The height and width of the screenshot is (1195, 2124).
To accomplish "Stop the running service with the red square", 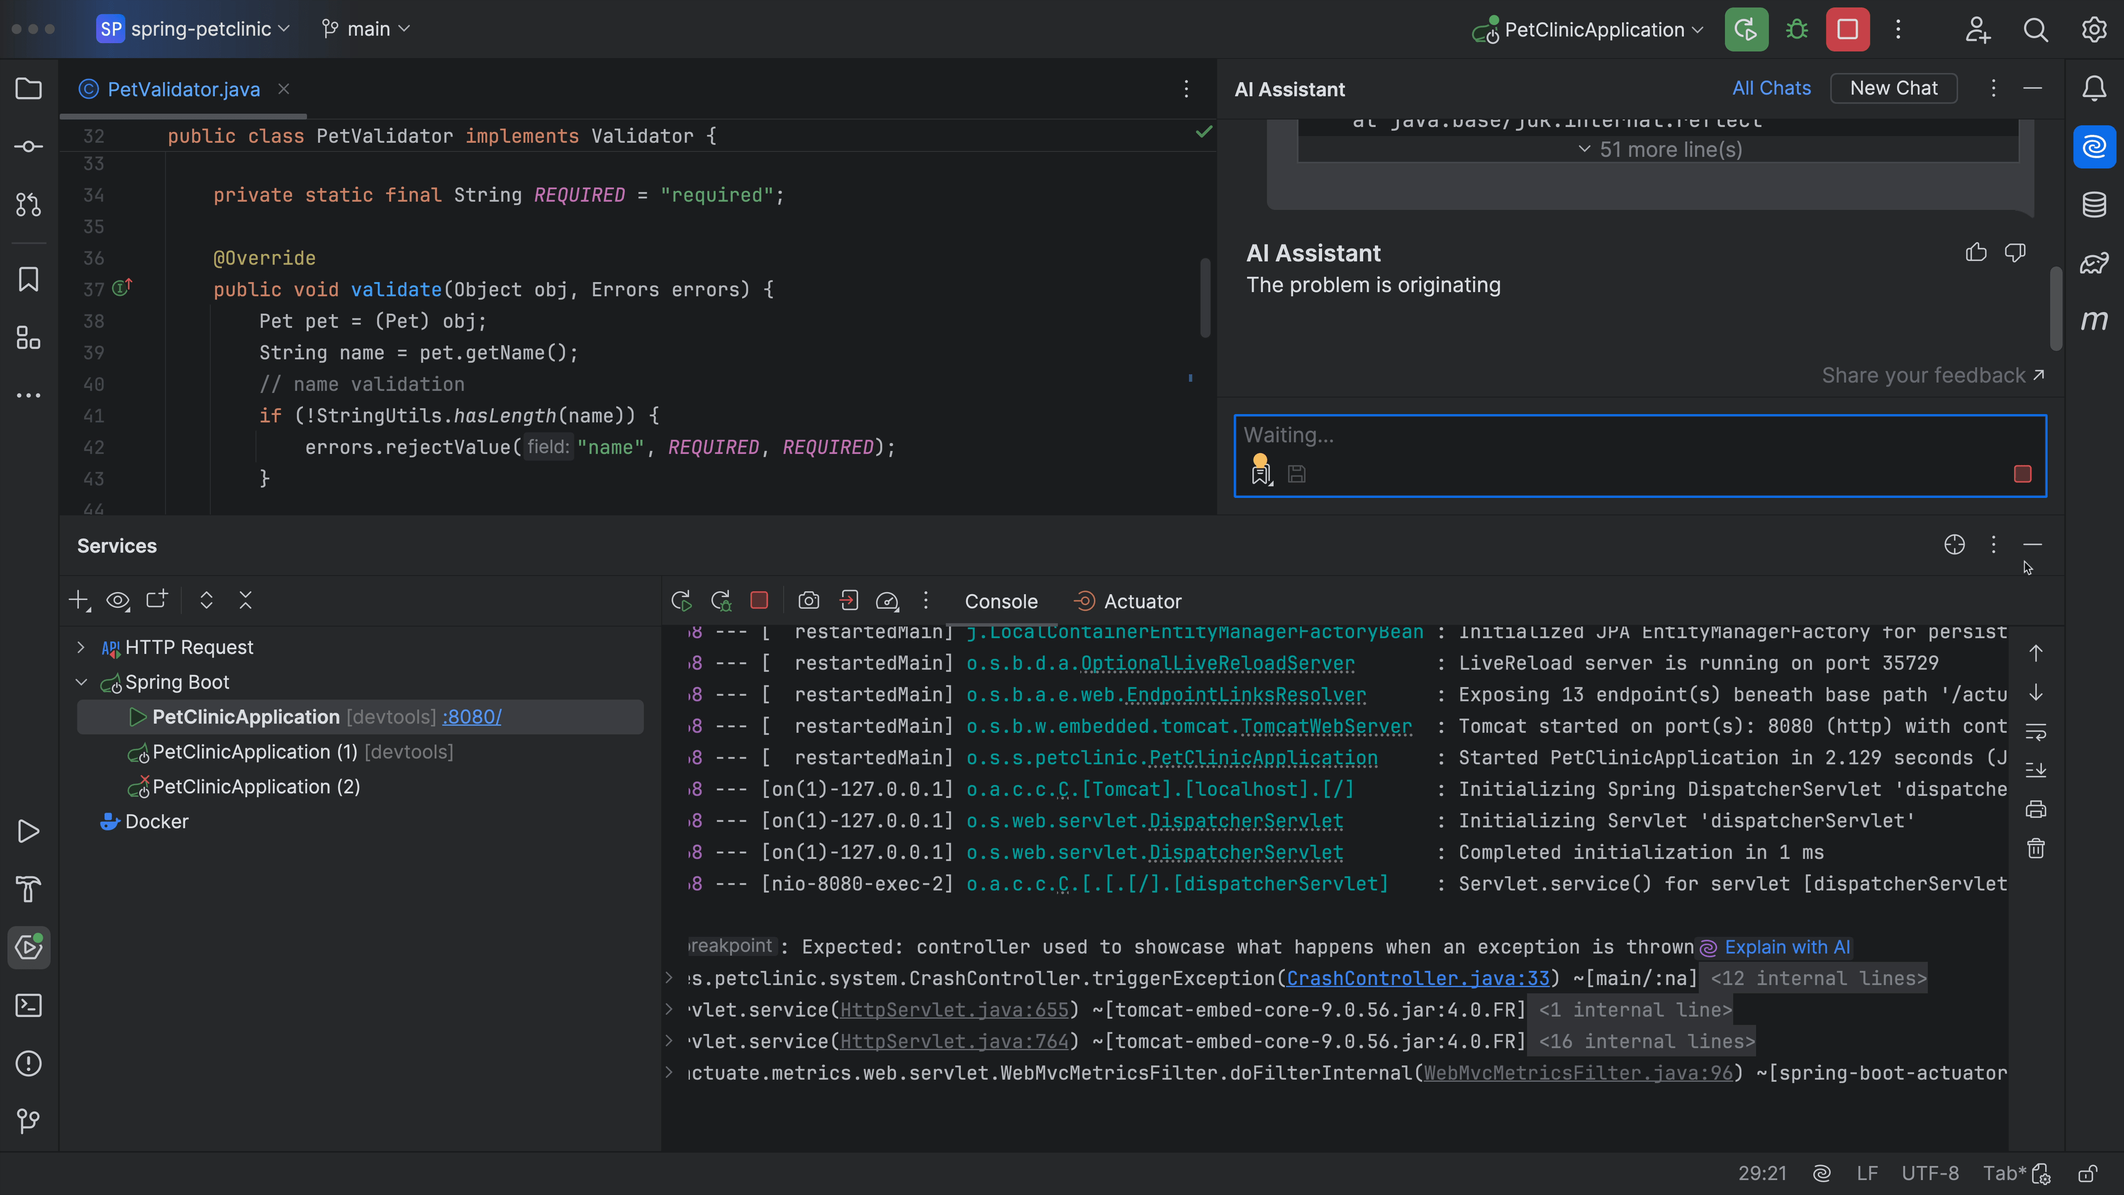I will 758,600.
